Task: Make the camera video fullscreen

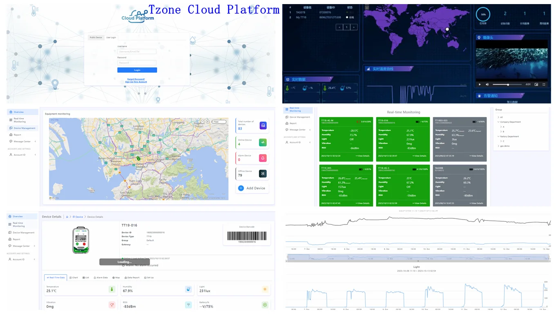Action: tap(544, 85)
